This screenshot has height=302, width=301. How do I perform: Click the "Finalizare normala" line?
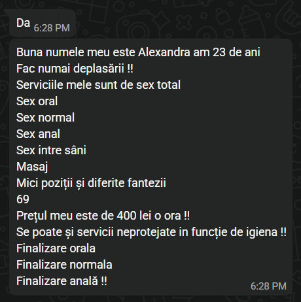click(64, 265)
